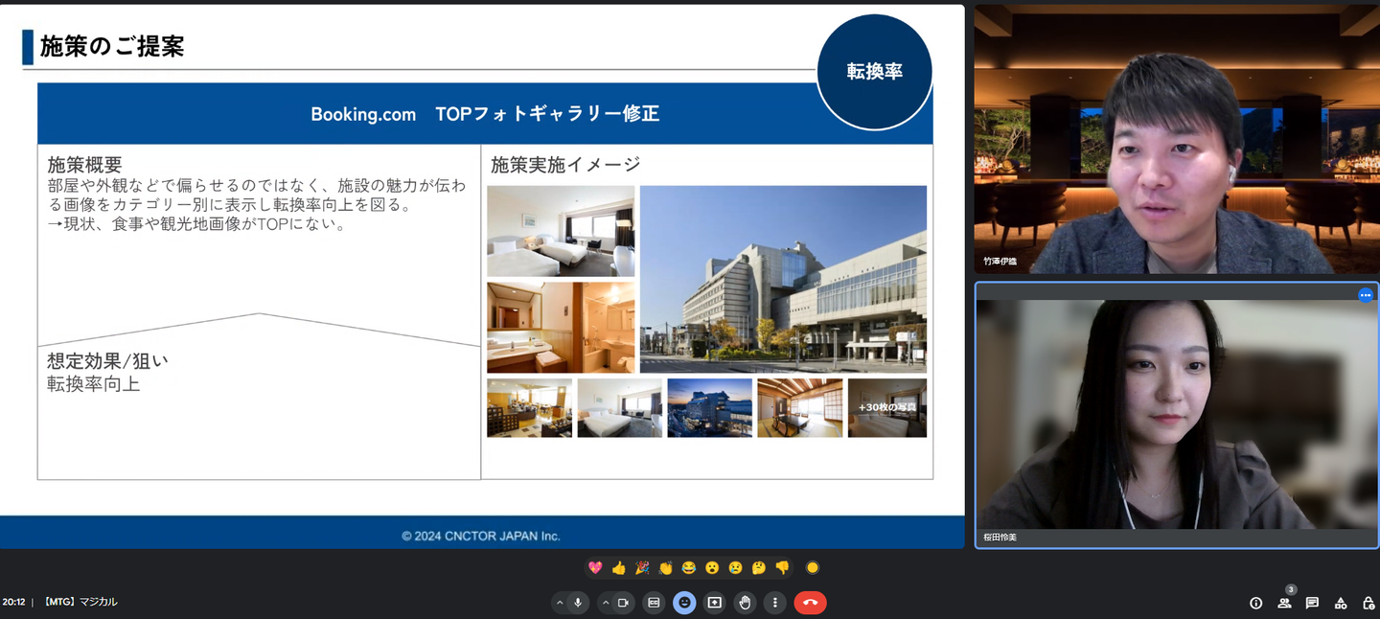1380x619 pixels.
Task: Raise your hand
Action: click(x=745, y=603)
